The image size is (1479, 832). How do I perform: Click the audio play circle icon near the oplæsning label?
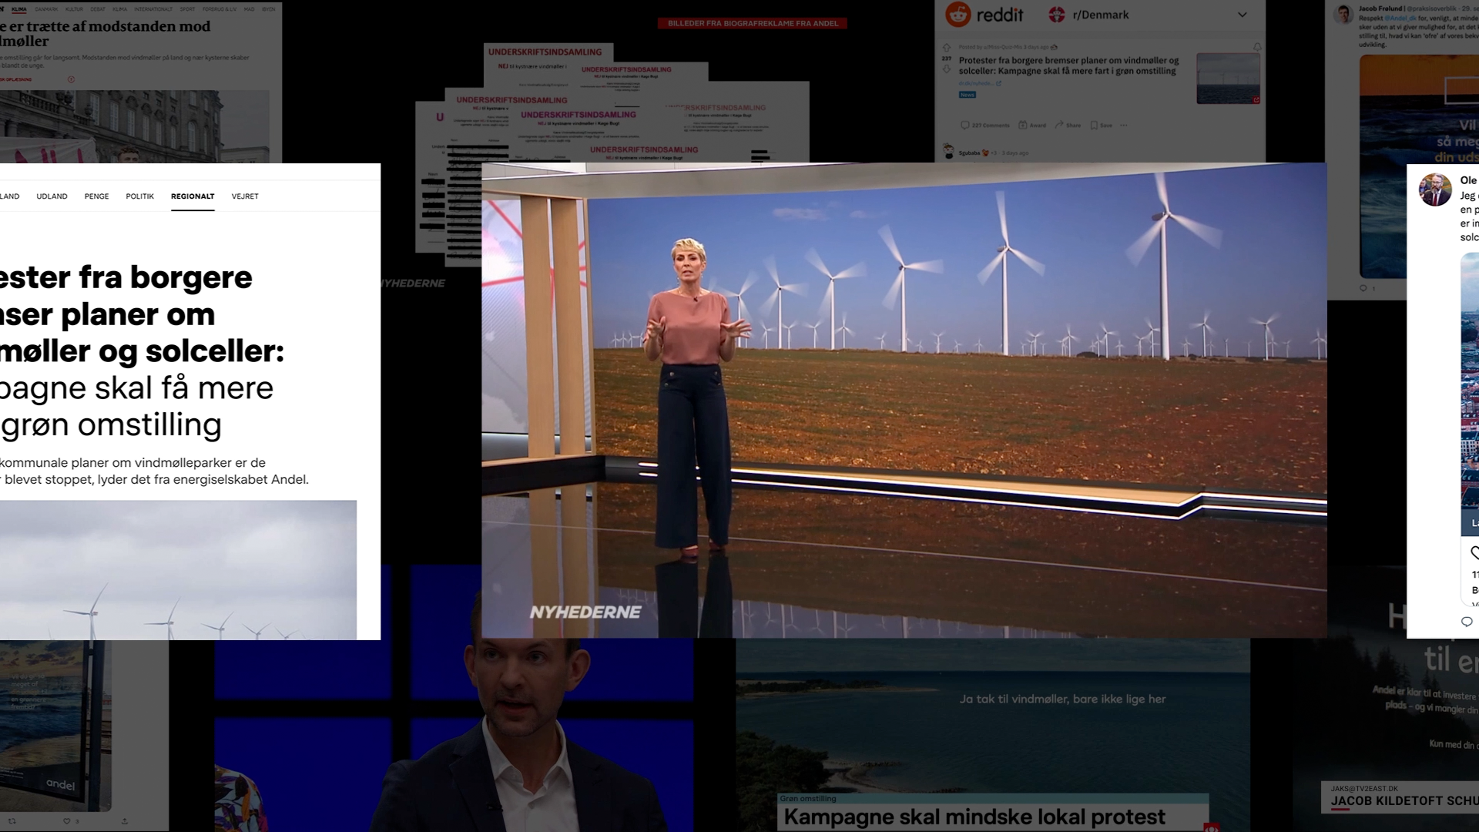pos(71,79)
